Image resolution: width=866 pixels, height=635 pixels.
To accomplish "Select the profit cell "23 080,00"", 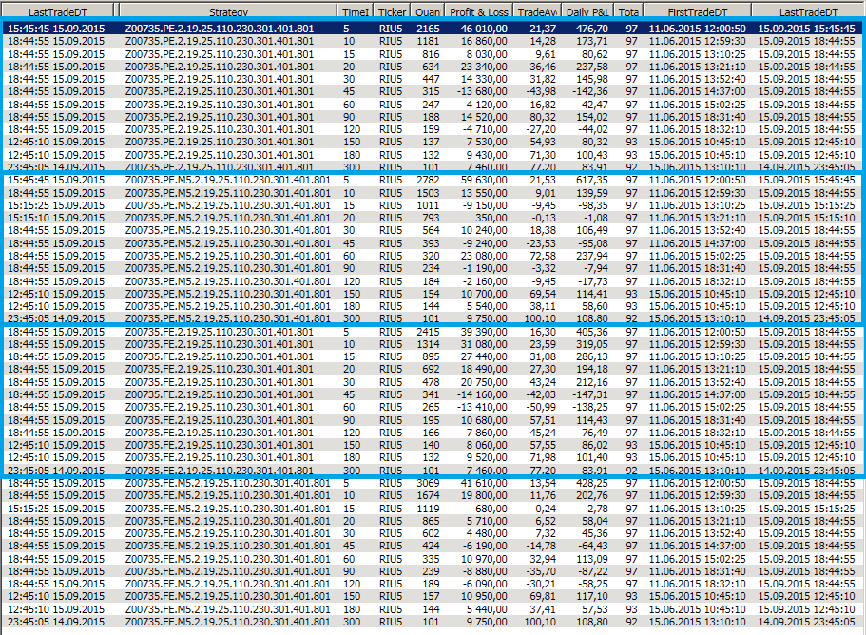I will tap(484, 256).
